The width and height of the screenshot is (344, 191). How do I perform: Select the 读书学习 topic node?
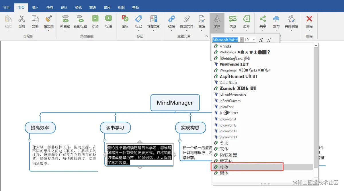point(115,127)
